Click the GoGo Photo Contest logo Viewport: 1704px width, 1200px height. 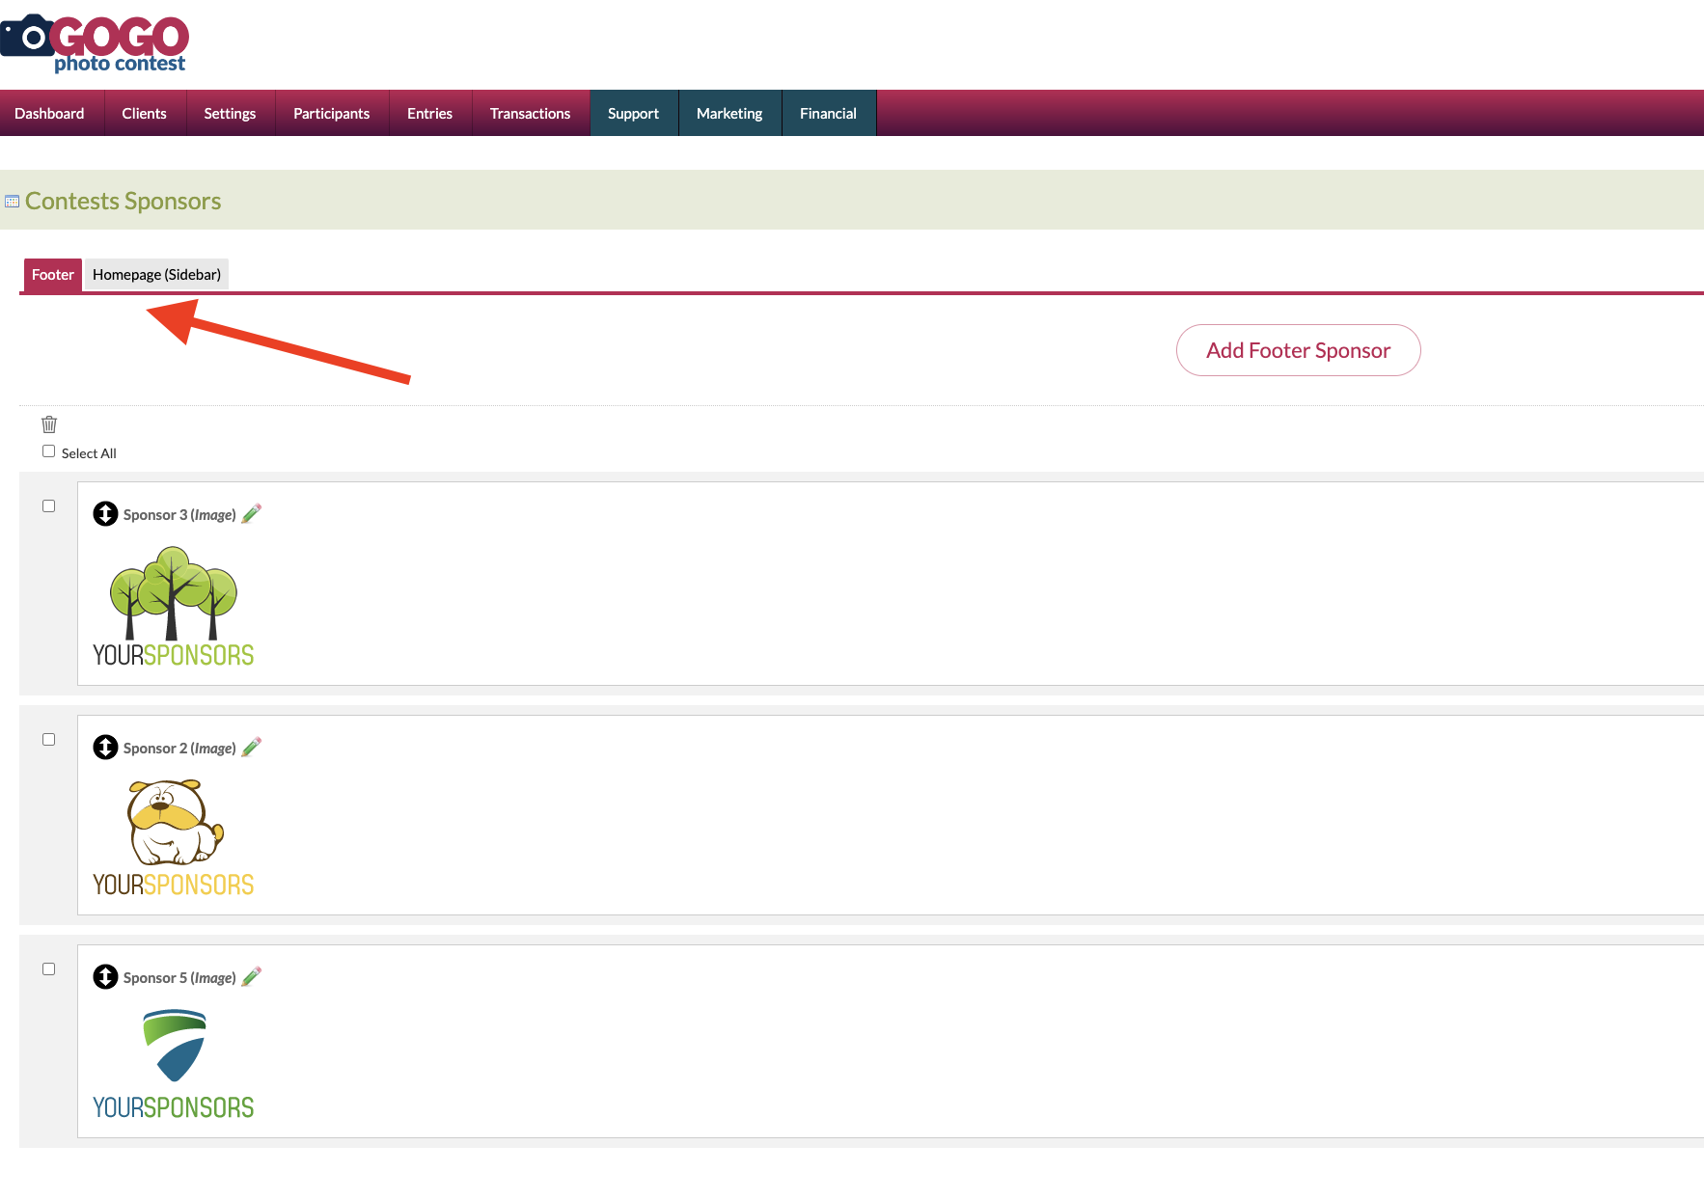click(x=95, y=43)
